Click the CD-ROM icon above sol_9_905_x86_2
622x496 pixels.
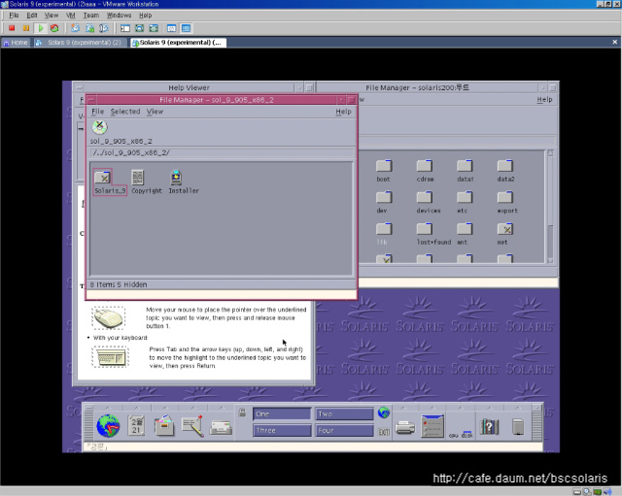(x=99, y=127)
